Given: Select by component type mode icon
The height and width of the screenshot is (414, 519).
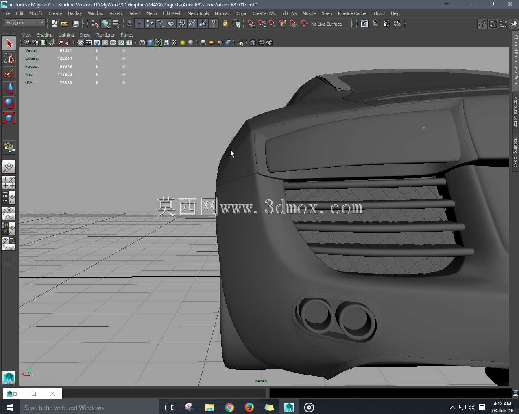Looking at the screenshot, I should click(116, 24).
